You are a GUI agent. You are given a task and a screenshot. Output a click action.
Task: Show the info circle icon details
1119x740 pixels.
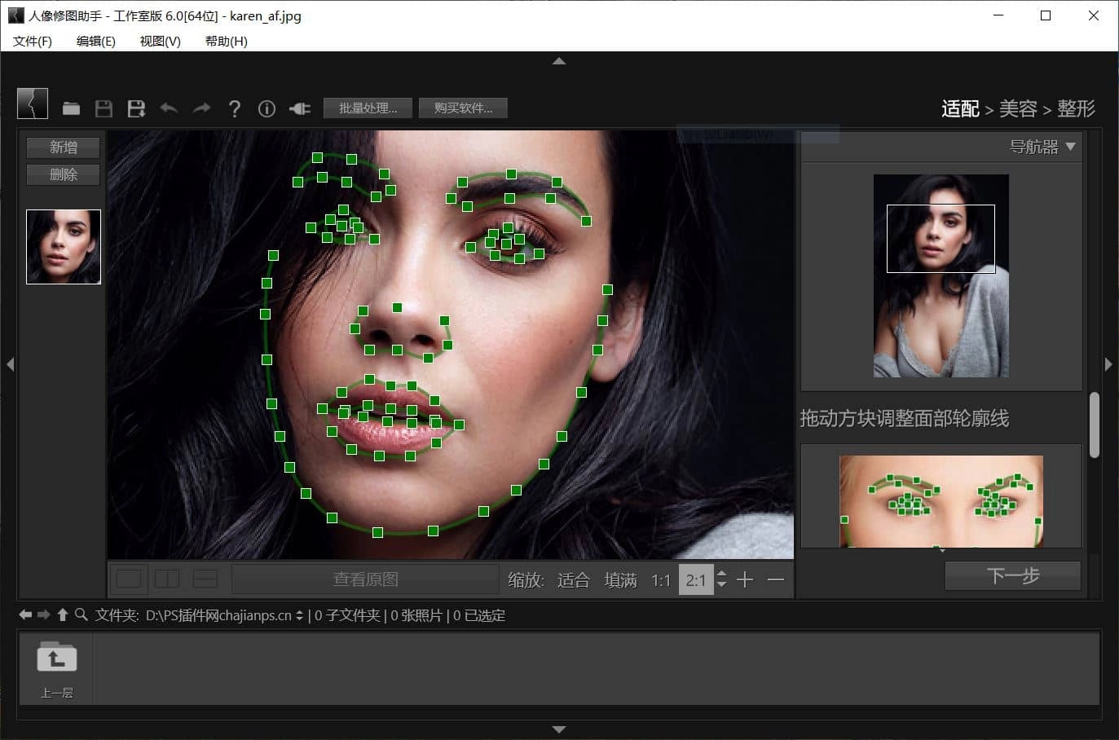(267, 108)
